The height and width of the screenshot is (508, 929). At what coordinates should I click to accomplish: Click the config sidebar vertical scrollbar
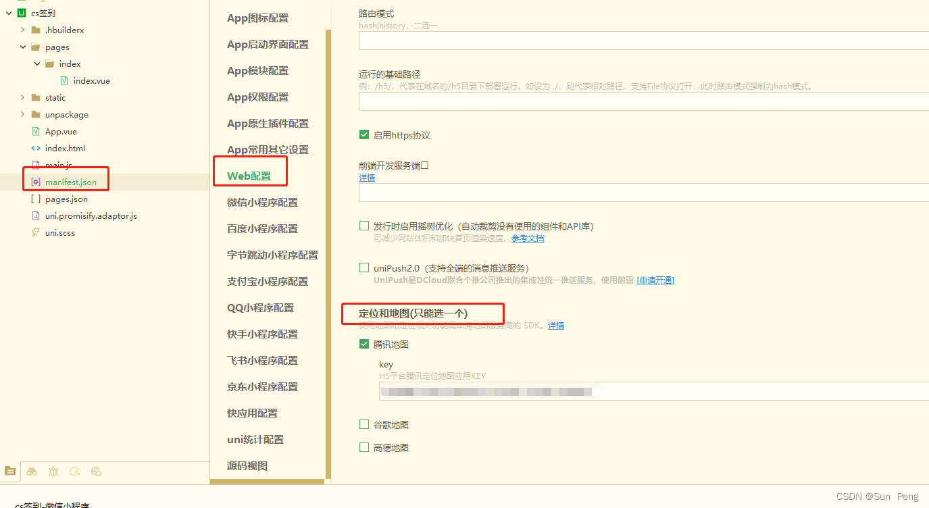(x=328, y=253)
